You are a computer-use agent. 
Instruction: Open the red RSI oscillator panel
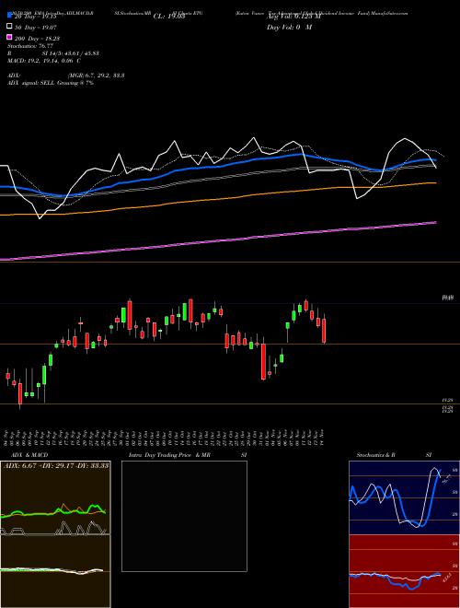coord(404,571)
